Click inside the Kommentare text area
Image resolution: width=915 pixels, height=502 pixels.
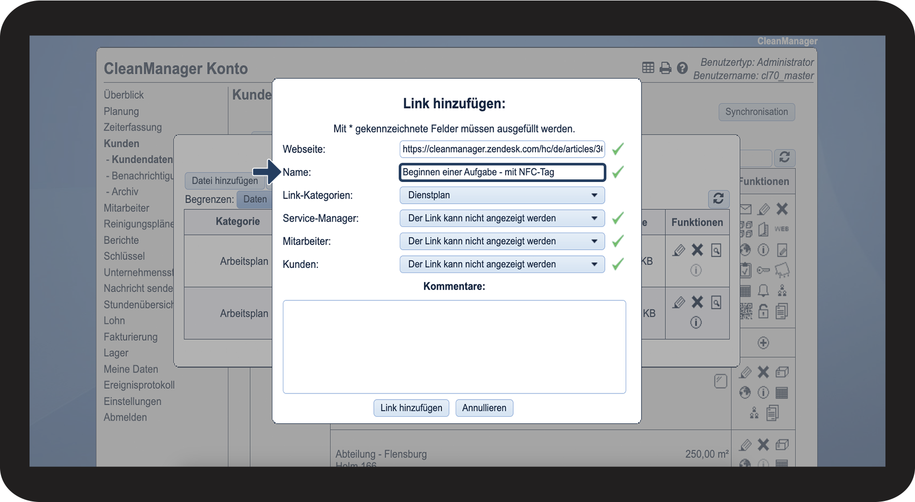(x=454, y=346)
